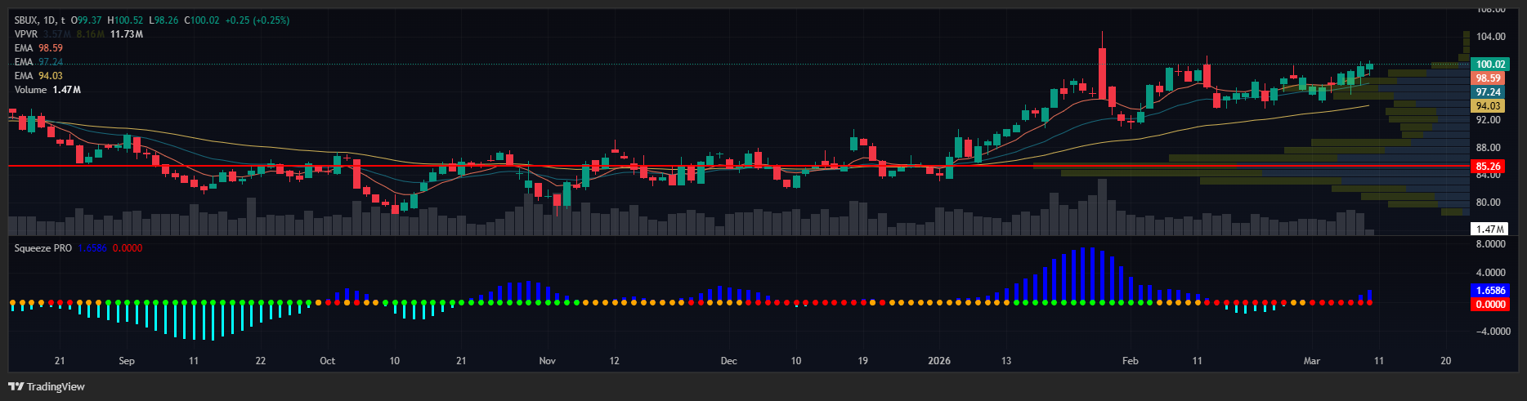Click the 8.0000 Squeeze scale value
This screenshot has width=1527, height=401.
(x=1491, y=244)
